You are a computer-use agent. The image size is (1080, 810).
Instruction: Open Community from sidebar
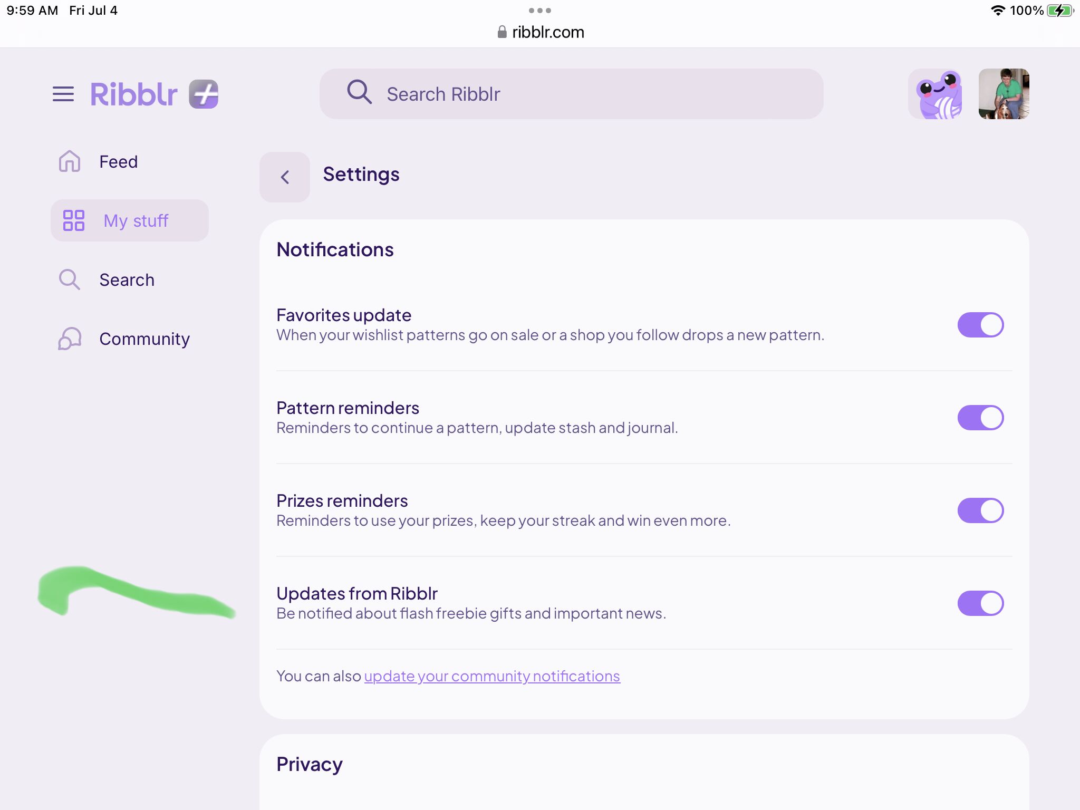[130, 339]
